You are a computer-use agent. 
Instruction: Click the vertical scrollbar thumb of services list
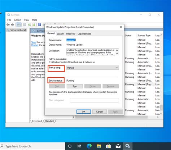161,108
